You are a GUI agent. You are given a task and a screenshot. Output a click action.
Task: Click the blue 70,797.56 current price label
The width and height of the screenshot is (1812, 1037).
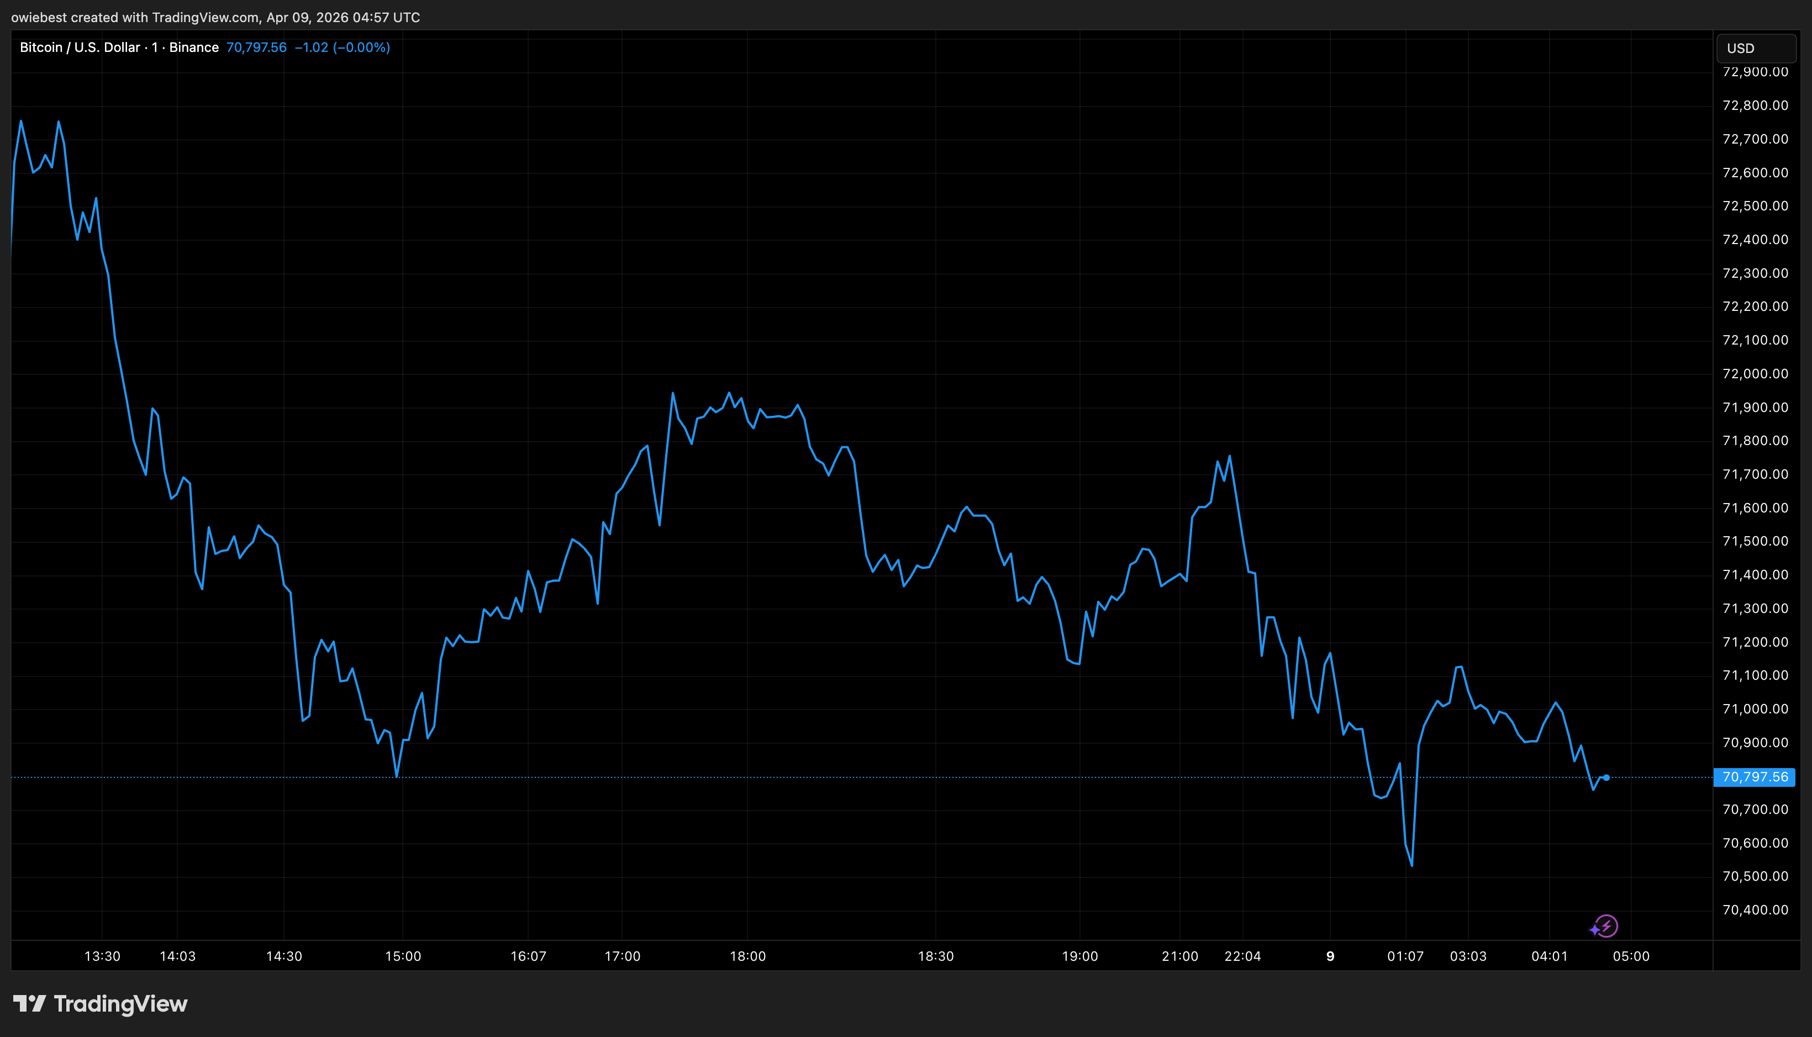pos(1755,777)
